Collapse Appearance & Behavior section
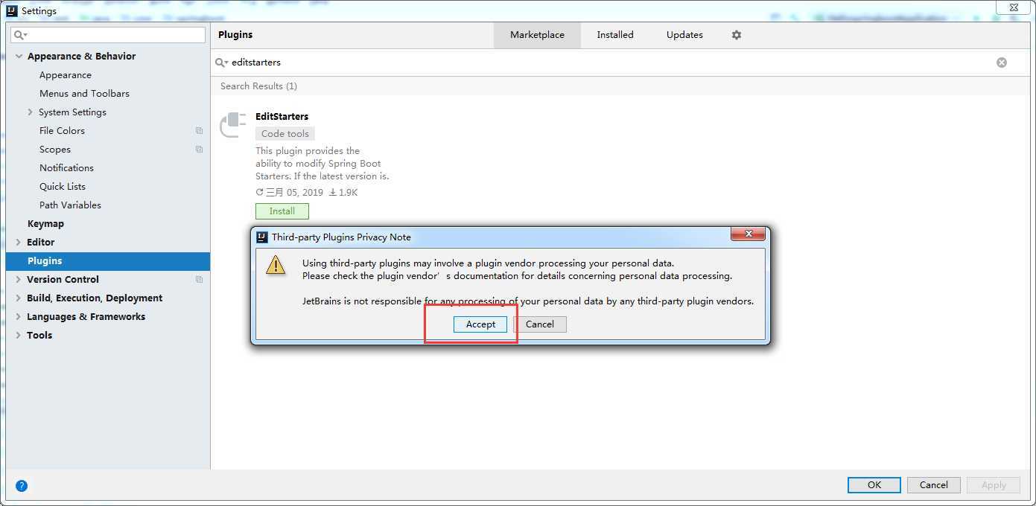Viewport: 1036px width, 506px height. tap(19, 57)
